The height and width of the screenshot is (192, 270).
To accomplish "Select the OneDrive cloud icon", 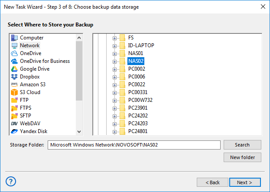I will tap(14, 53).
